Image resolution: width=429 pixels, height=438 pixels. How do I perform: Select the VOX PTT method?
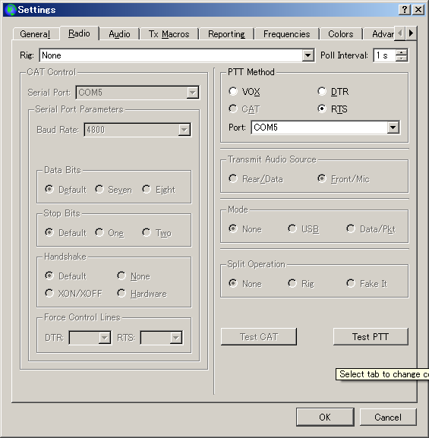233,91
